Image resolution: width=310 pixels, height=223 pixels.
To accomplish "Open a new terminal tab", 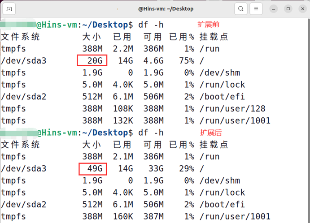I will click(9, 9).
